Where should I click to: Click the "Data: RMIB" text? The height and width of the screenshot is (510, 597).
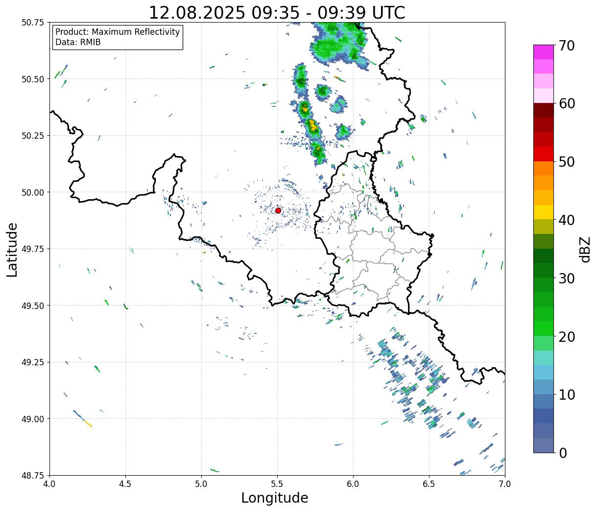click(78, 43)
